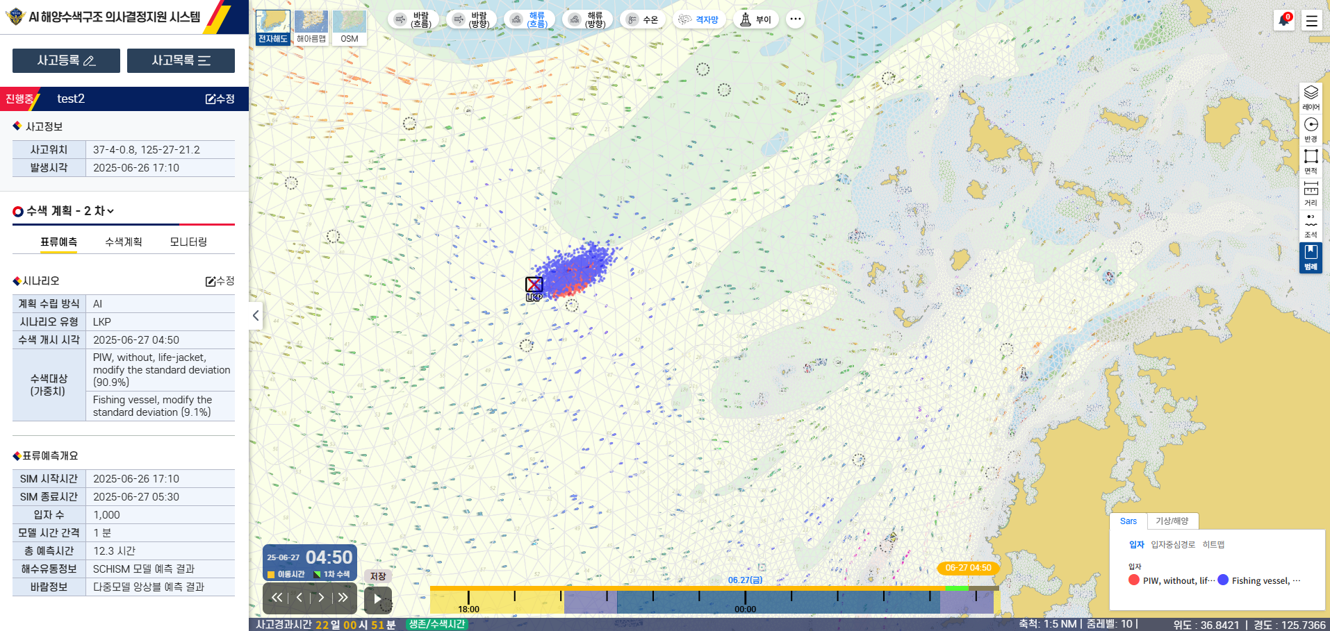Select the 해아름맵 basemap thumbnail
This screenshot has width=1330, height=631.
311,28
